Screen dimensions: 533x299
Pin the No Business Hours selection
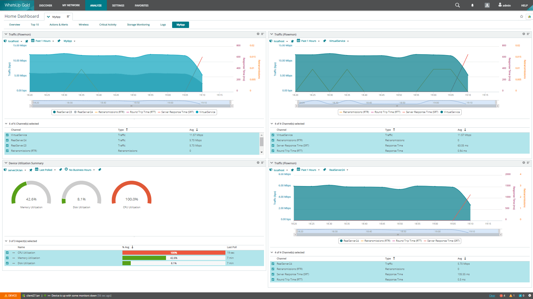click(100, 170)
